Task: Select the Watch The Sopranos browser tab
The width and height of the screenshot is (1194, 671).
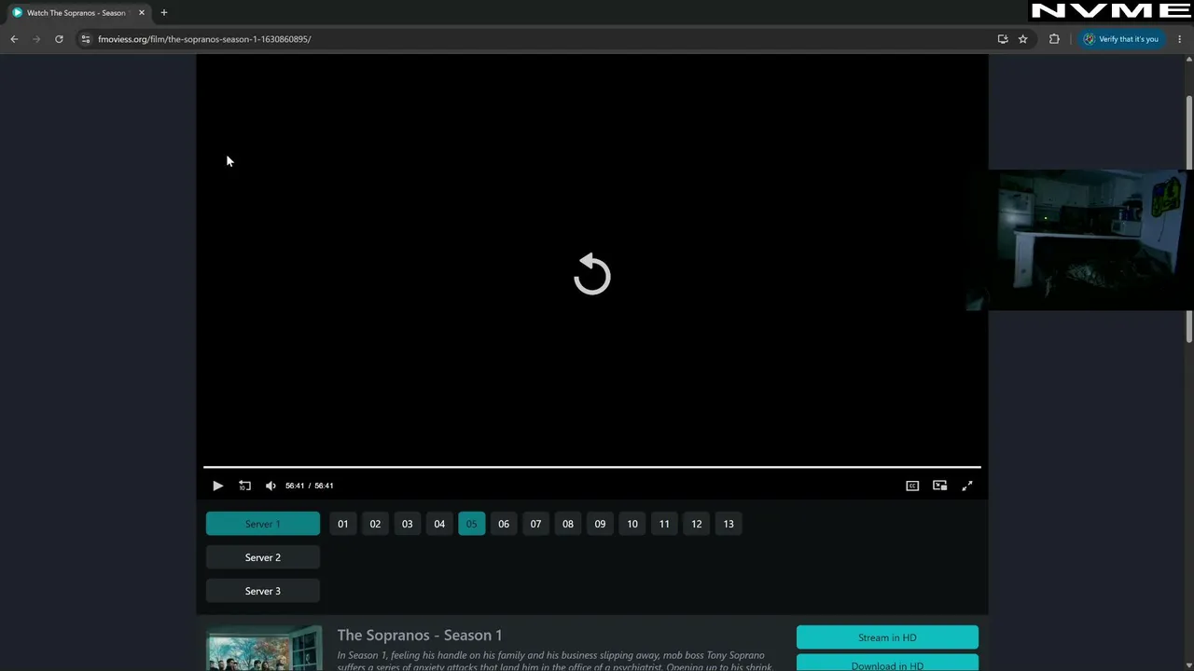Action: [x=76, y=13]
